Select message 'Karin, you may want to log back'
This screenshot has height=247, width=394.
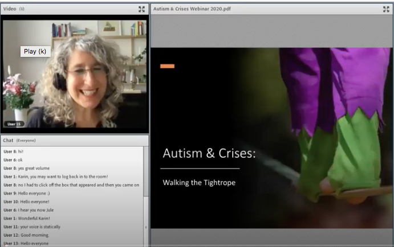click(56, 176)
